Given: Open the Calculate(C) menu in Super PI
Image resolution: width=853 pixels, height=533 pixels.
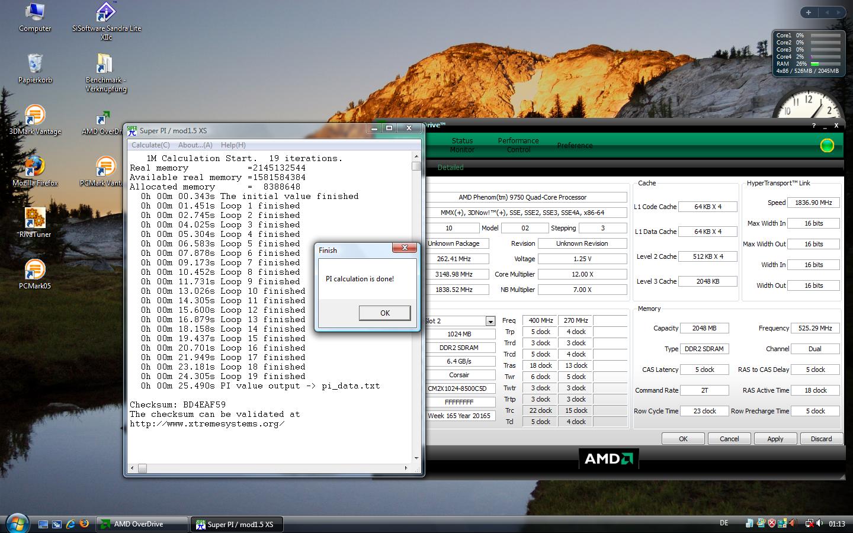Looking at the screenshot, I should tap(150, 145).
